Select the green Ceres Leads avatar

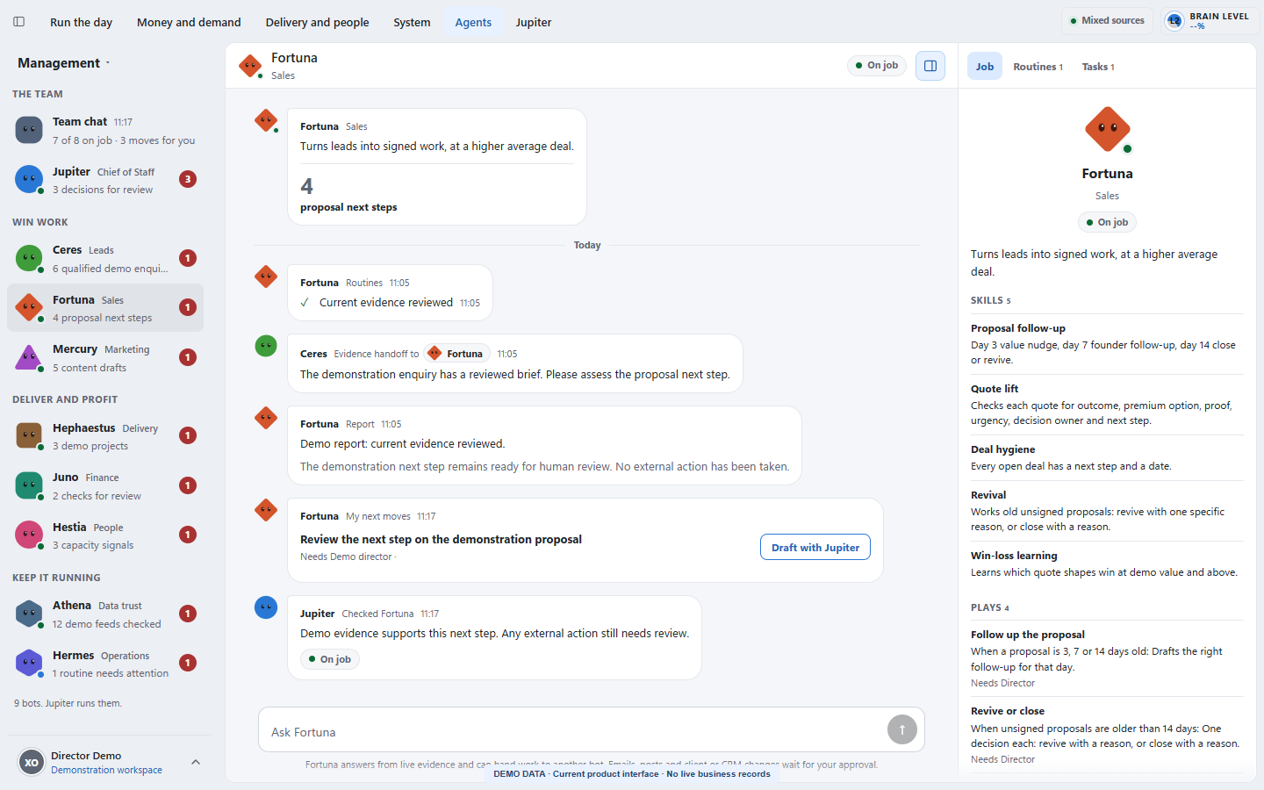(x=29, y=258)
